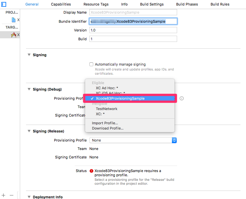
Task: Collapse the Signing (Release) section
Action: [x=29, y=131]
